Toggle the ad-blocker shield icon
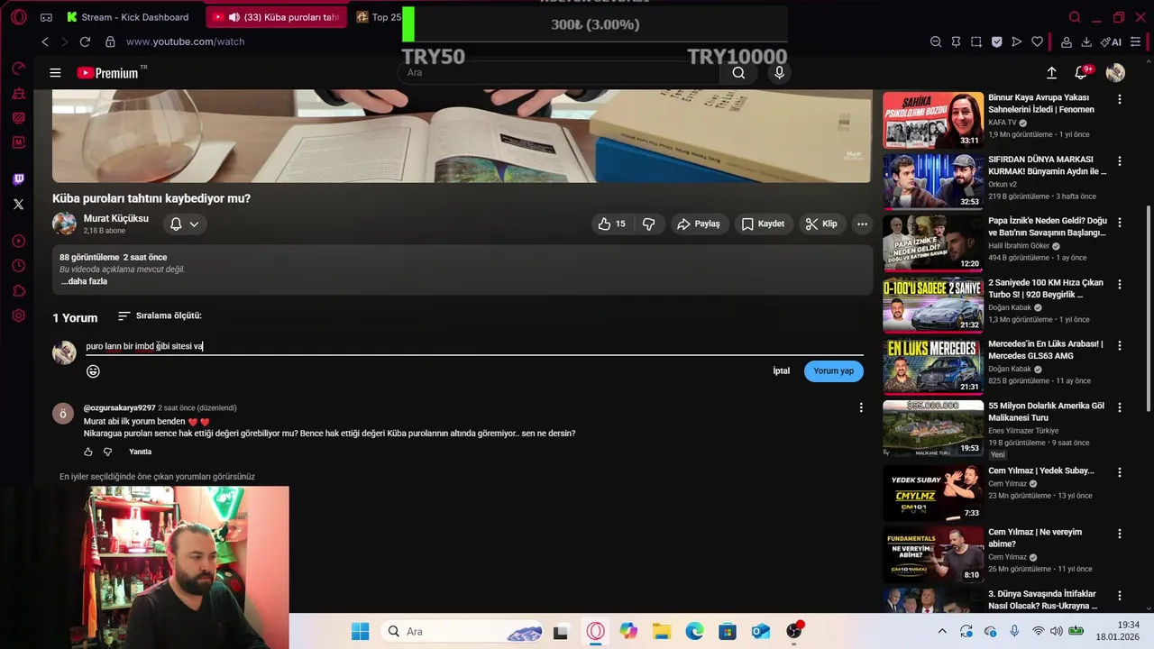Viewport: 1154px width, 649px height. 996,41
